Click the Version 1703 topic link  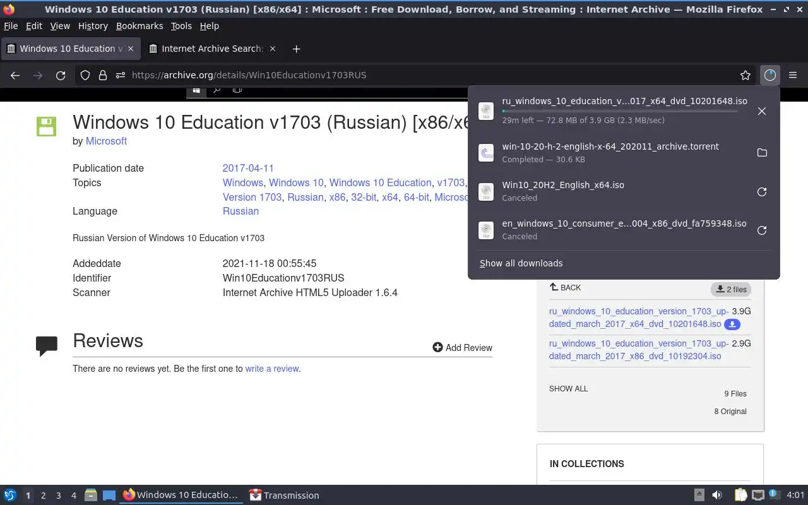point(252,197)
